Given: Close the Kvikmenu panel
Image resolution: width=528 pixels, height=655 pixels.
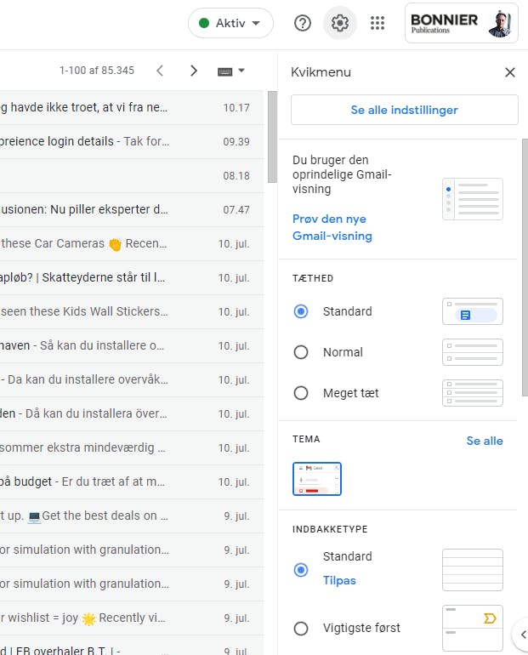Looking at the screenshot, I should 509,72.
